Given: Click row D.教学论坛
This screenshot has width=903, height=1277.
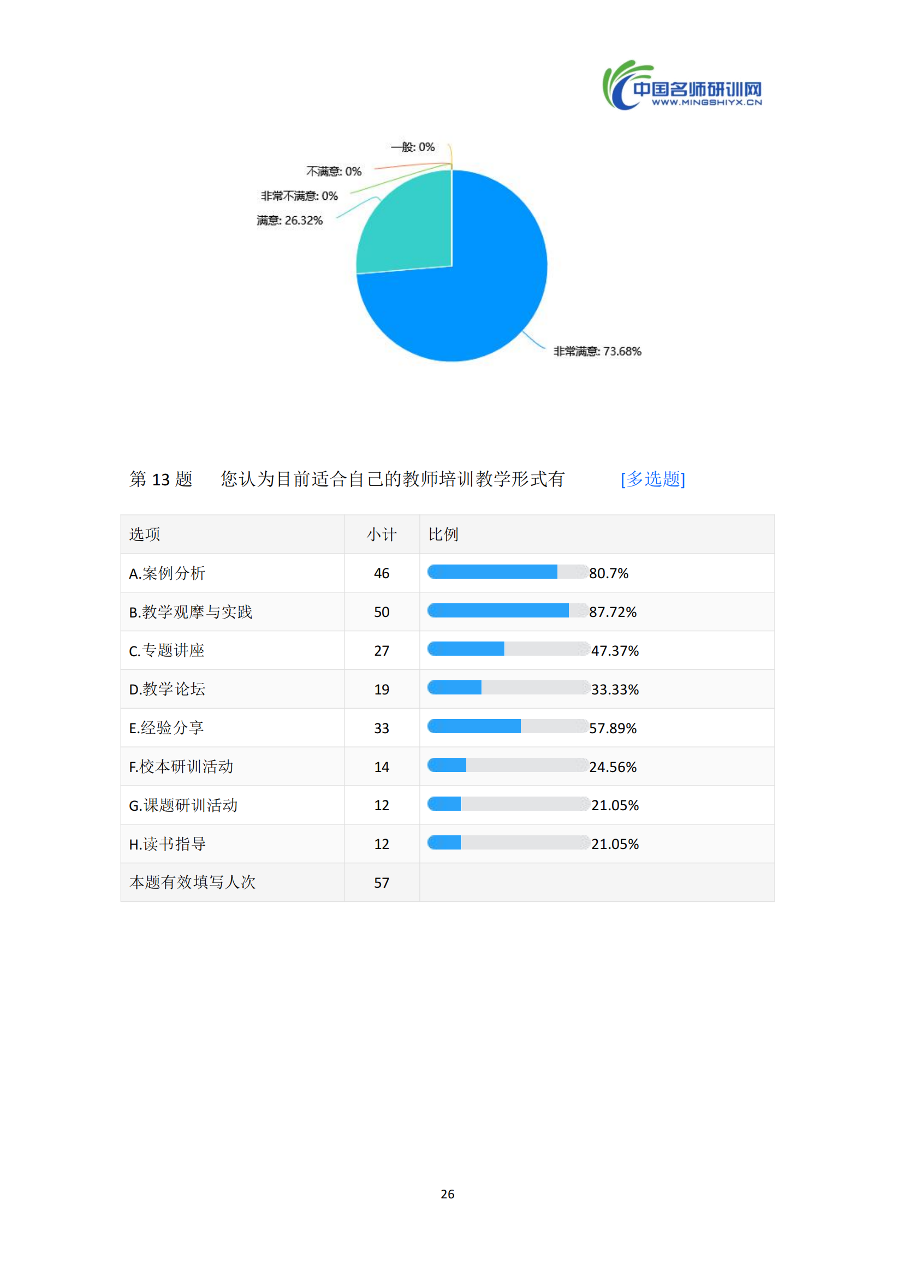Looking at the screenshot, I should (x=448, y=689).
